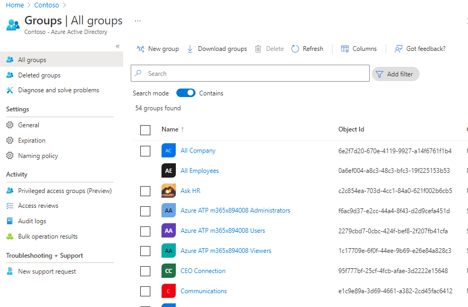The height and width of the screenshot is (307, 468).
Task: Collapse the left navigation pane
Action: pyautogui.click(x=118, y=47)
